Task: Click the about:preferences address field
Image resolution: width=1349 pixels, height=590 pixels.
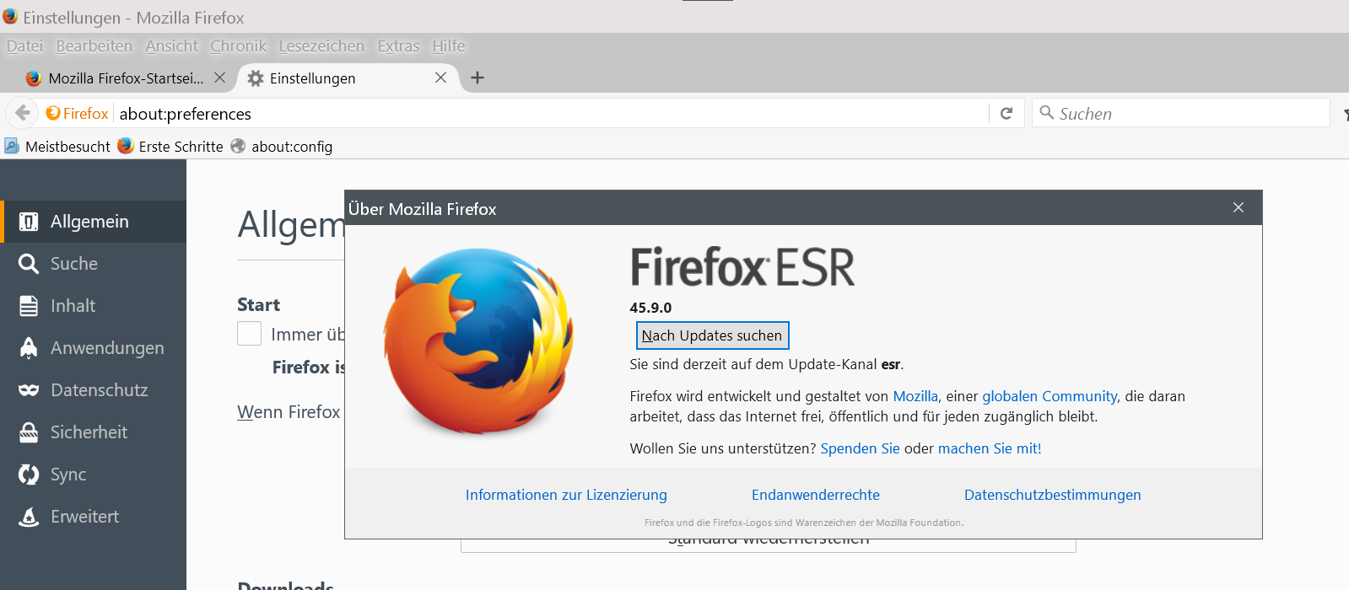Action: point(553,113)
